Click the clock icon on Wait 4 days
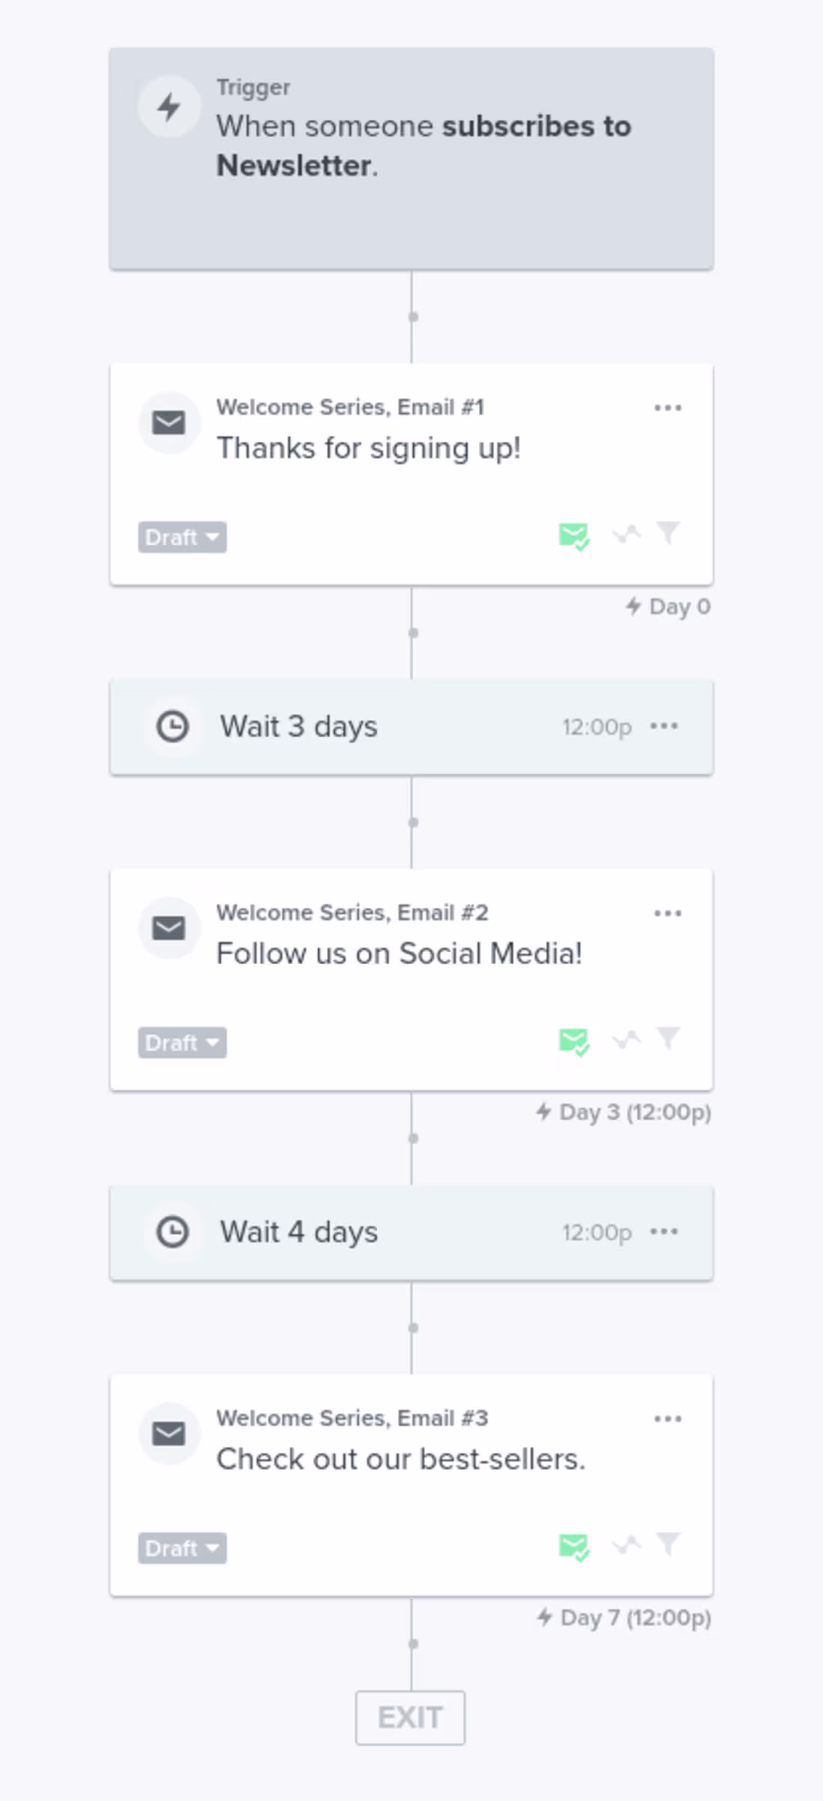 [172, 1232]
